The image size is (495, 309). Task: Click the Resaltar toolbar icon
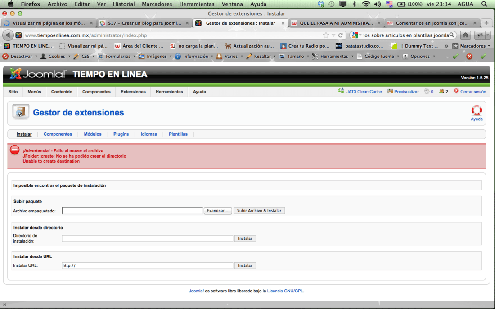click(249, 57)
